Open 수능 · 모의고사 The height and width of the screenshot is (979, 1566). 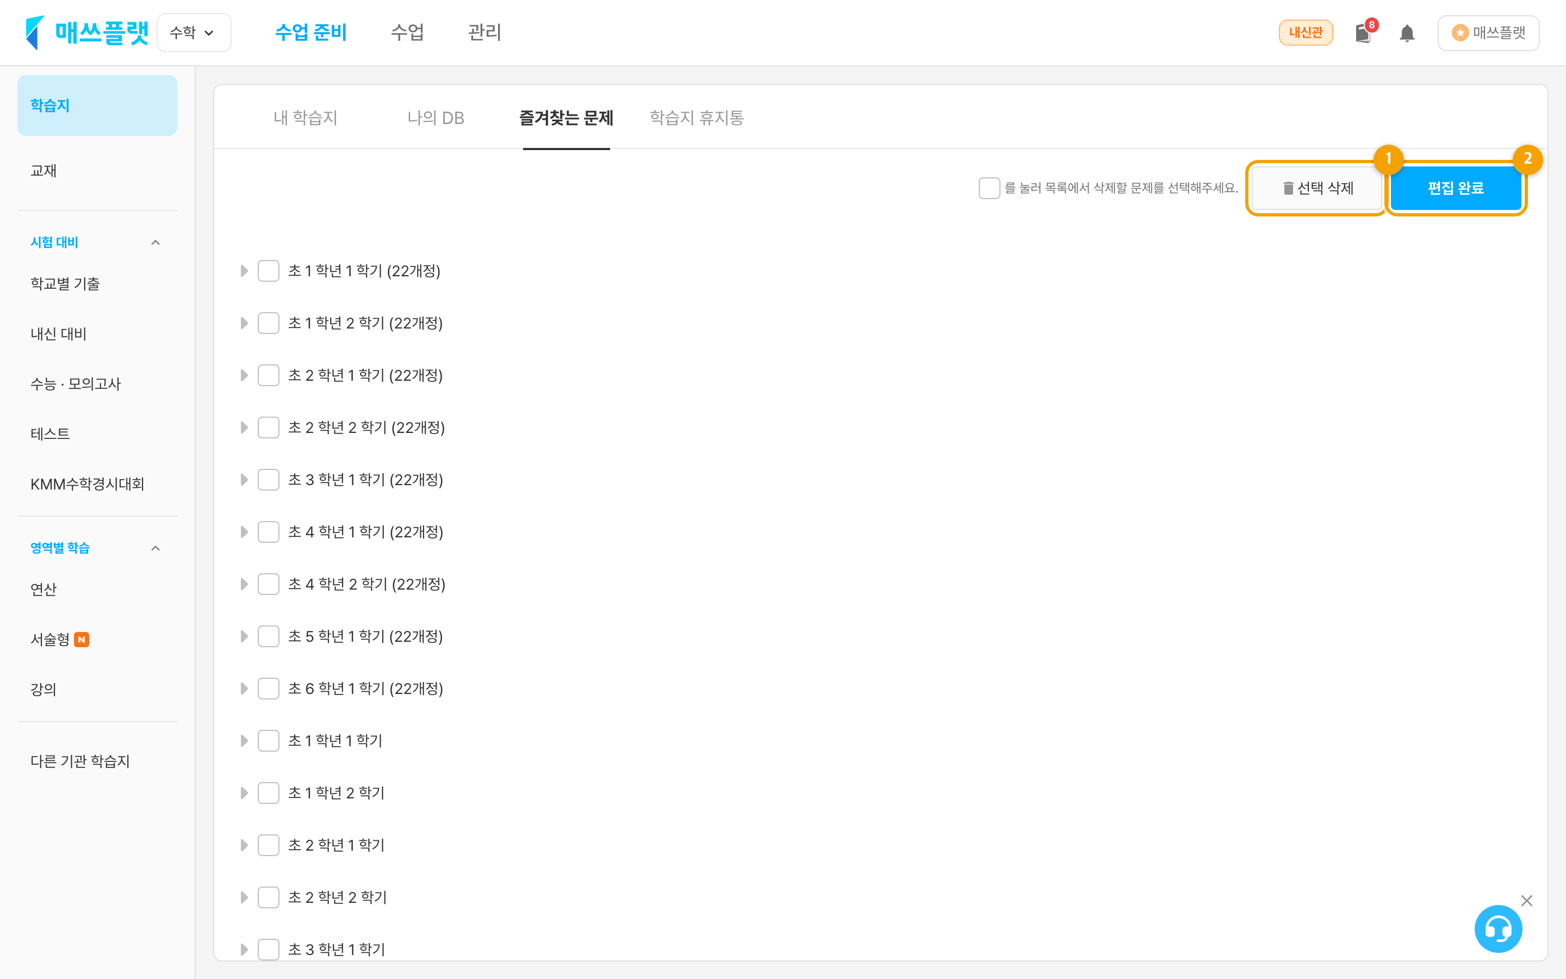76,384
